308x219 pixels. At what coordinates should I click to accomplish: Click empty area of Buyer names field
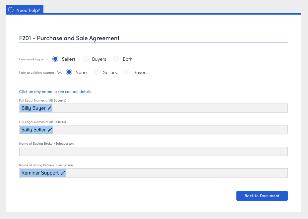point(170,108)
